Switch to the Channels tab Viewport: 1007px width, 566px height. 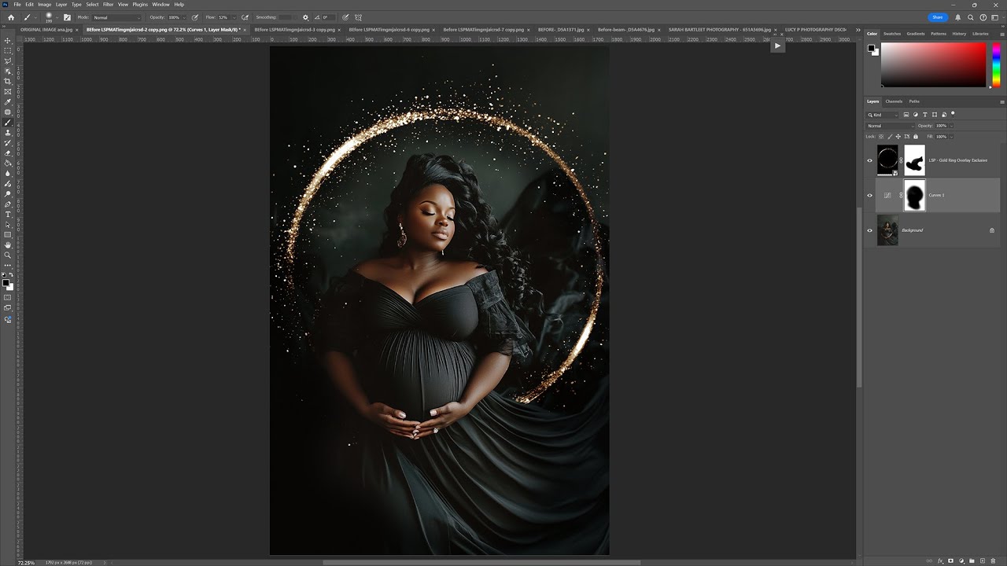(894, 101)
